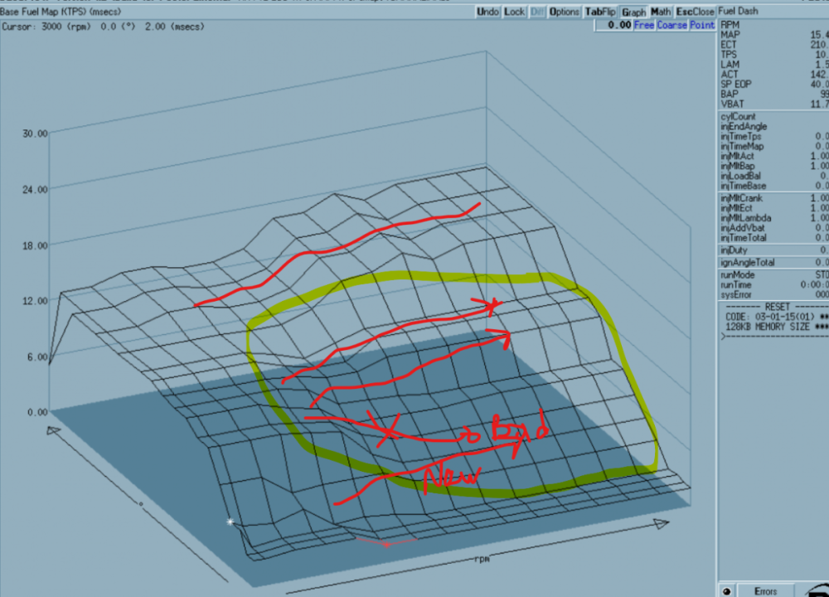Select the ignAngleTotal row
The height and width of the screenshot is (597, 829).
[748, 262]
